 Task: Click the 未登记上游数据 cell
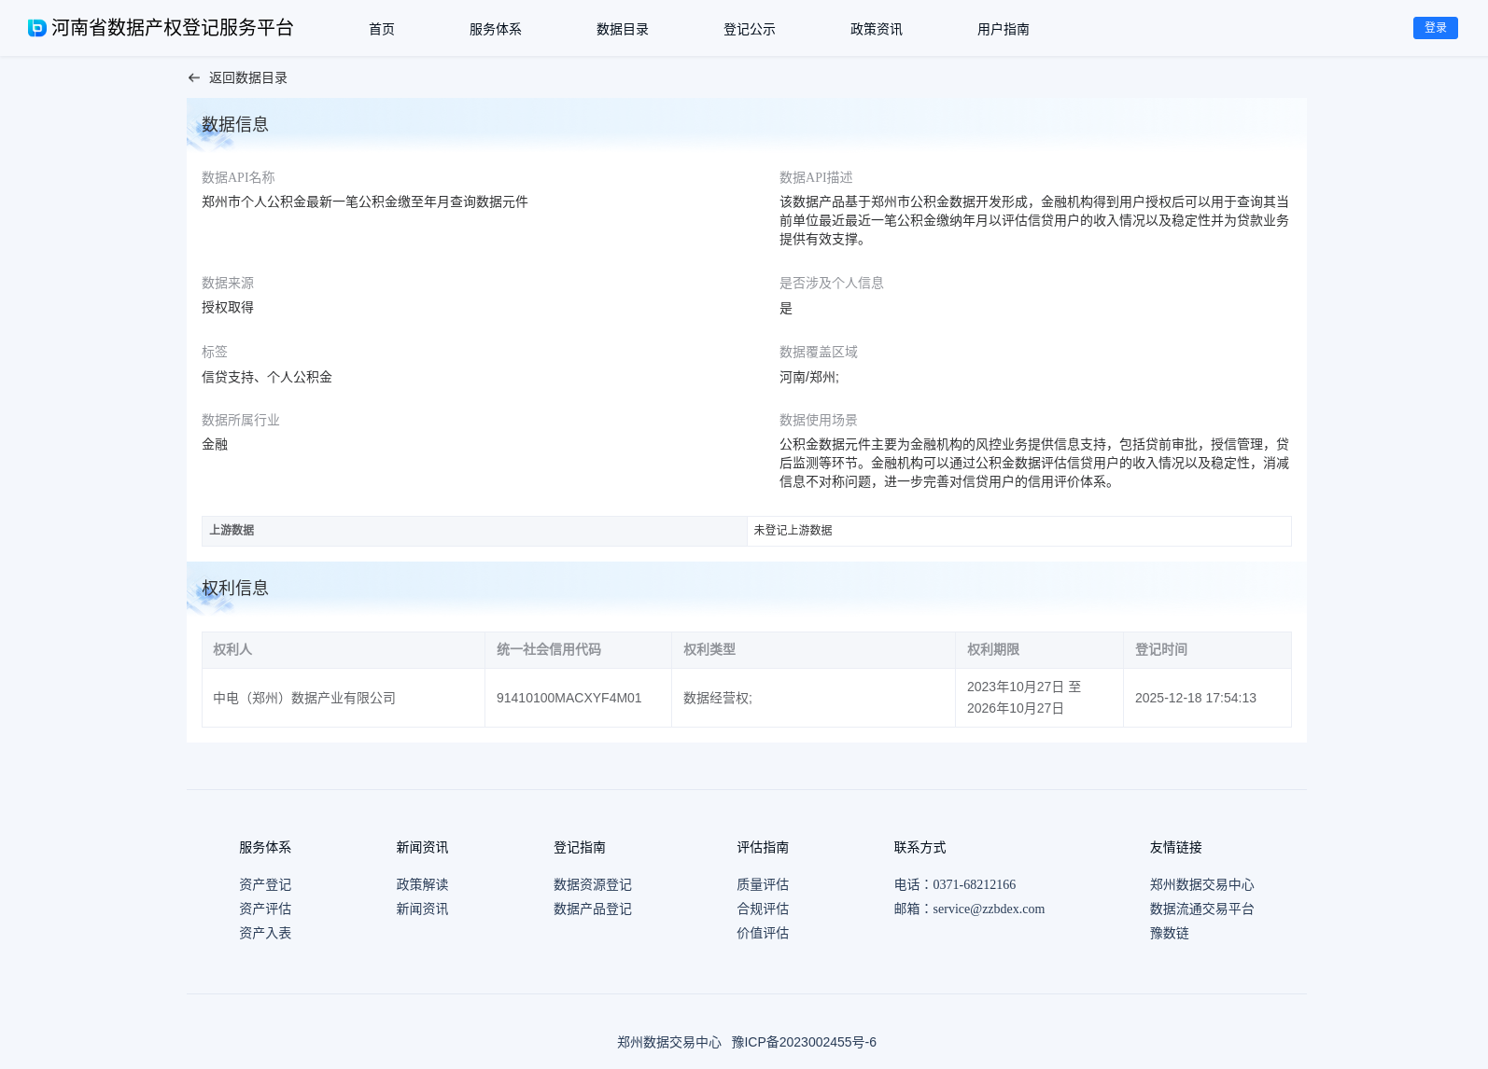tap(1019, 531)
